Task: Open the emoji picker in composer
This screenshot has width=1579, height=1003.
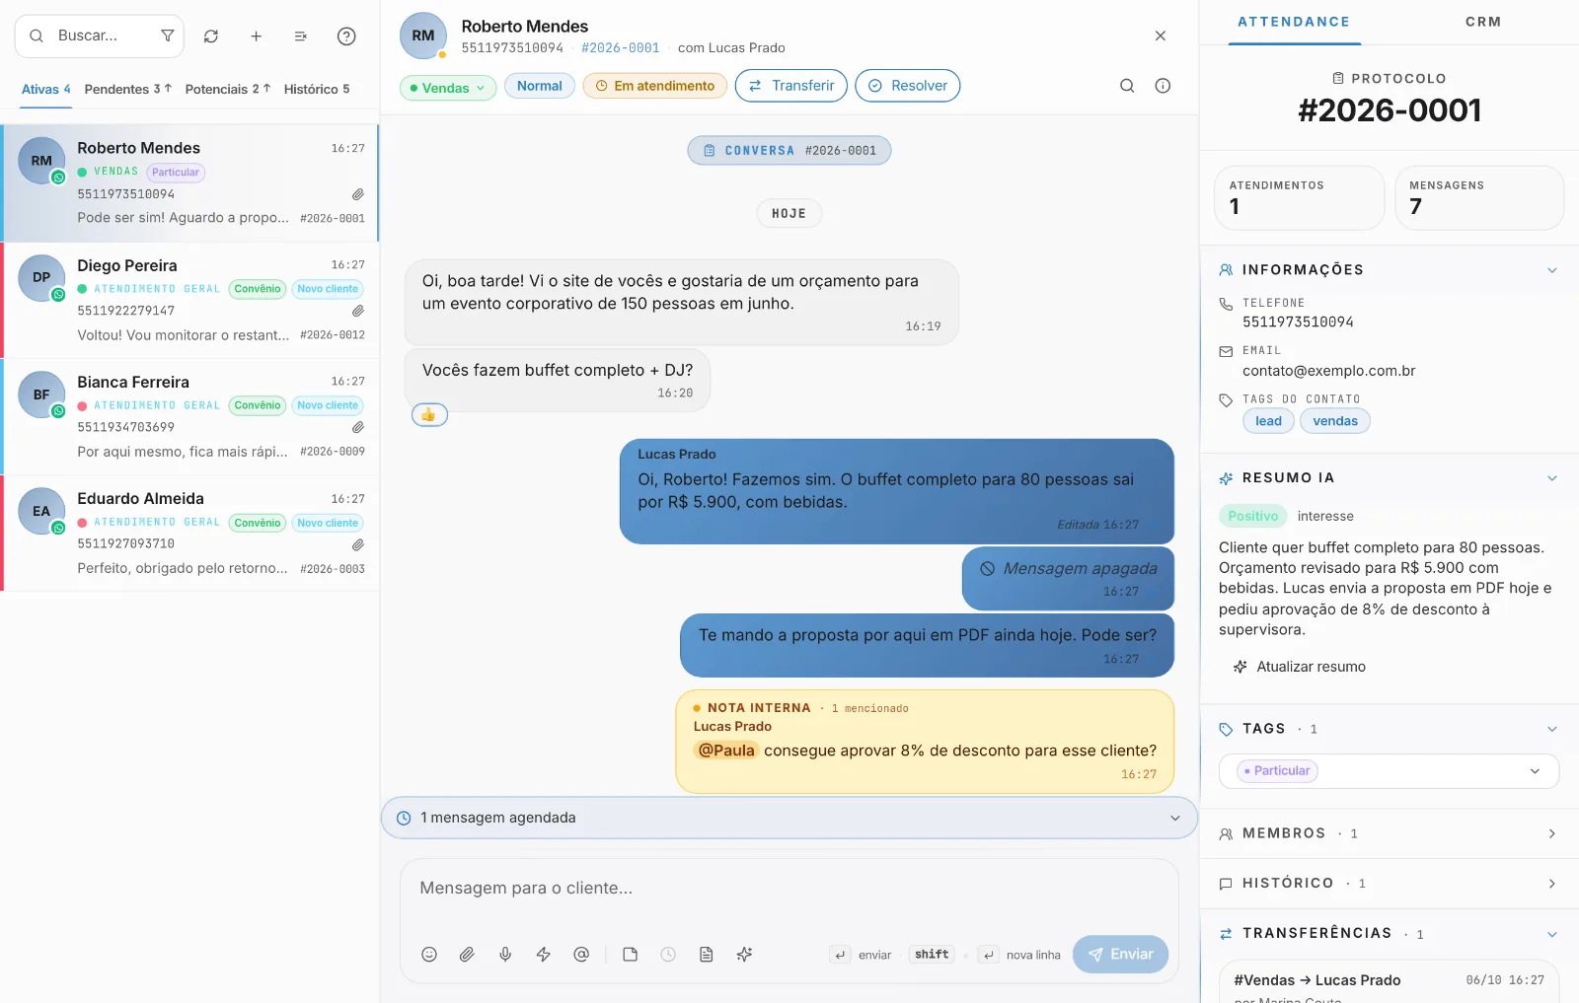Action: (429, 954)
